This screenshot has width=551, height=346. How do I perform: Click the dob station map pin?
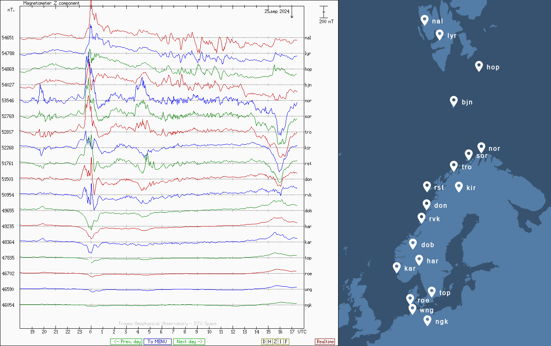click(413, 243)
